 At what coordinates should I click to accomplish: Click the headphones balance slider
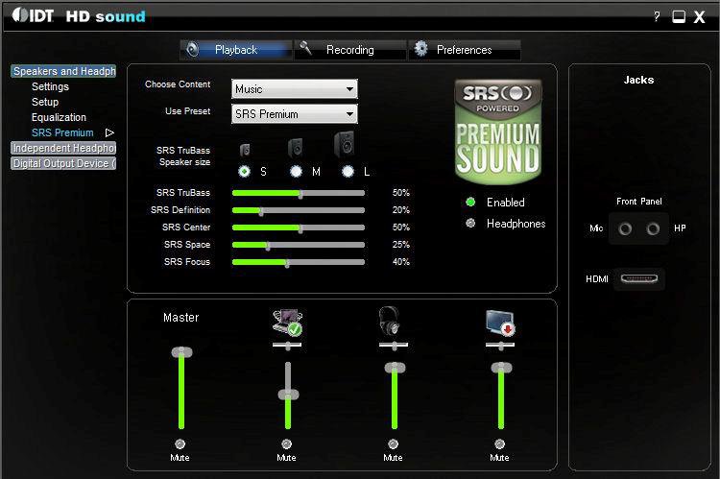394,345
